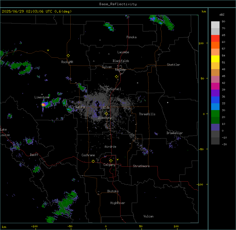Click the yellow V marker northwest of RockyMH
The image size is (236, 230).
click(48, 50)
